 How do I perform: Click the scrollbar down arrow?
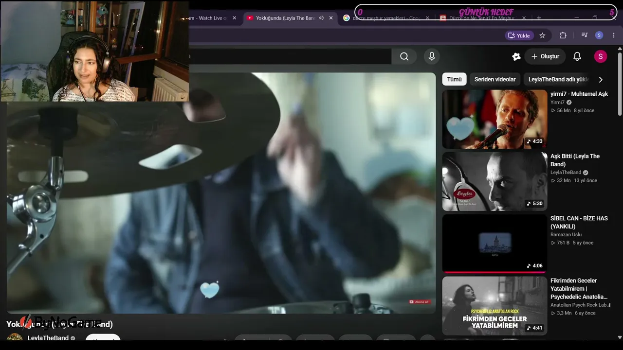tap(620, 337)
